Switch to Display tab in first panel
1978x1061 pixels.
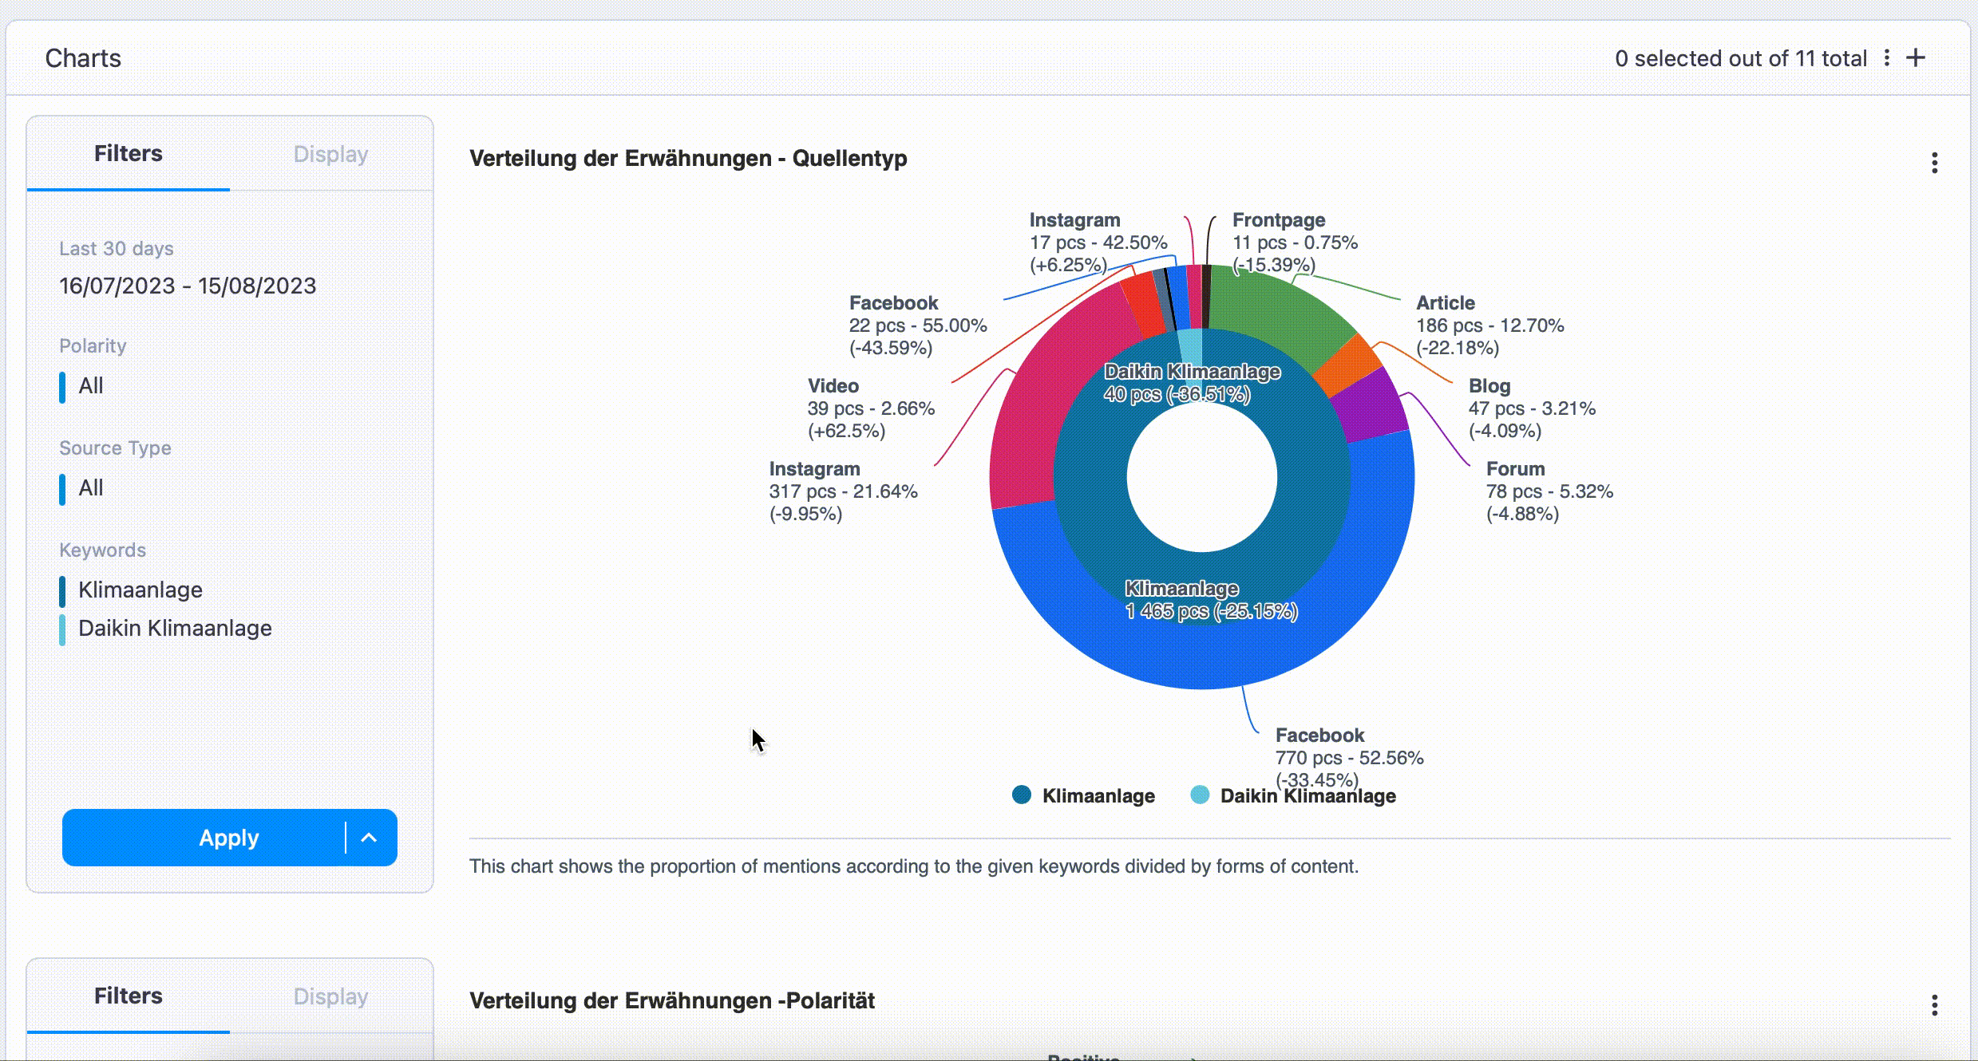tap(330, 154)
